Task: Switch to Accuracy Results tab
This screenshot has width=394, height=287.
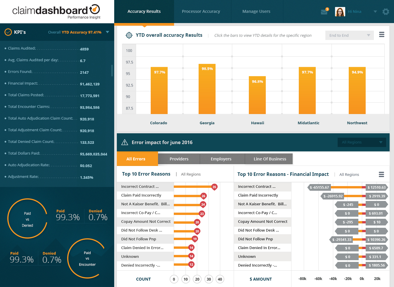Action: 144,11
